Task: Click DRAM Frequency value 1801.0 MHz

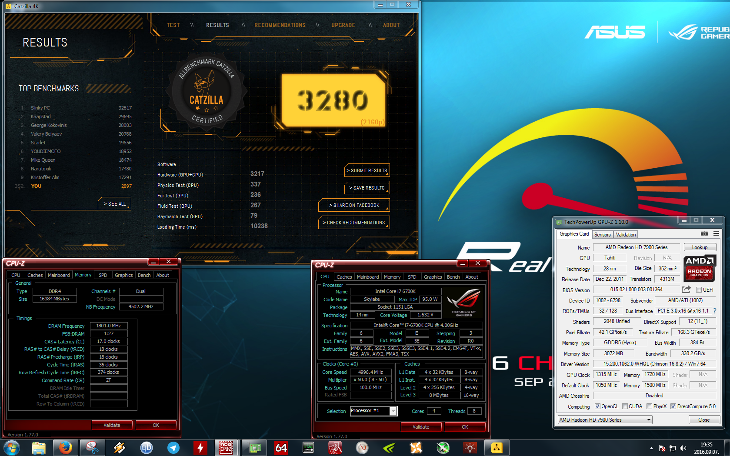Action: point(109,326)
